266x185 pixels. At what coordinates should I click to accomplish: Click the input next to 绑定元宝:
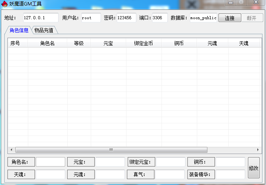point(171,162)
